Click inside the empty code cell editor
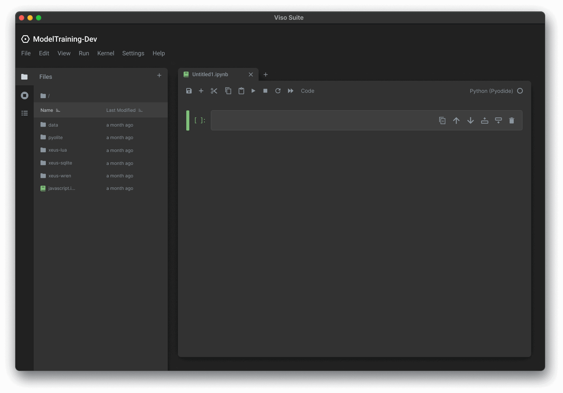 click(322, 121)
